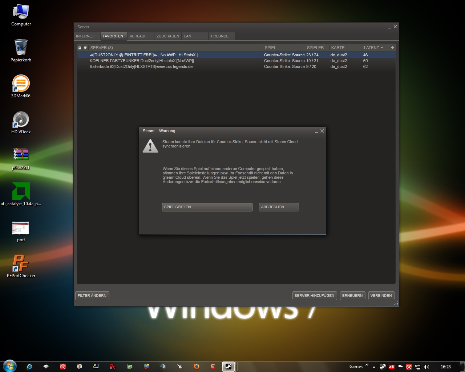Select the 3DMark06 desktop shortcut
This screenshot has height=372, width=465.
[x=21, y=86]
